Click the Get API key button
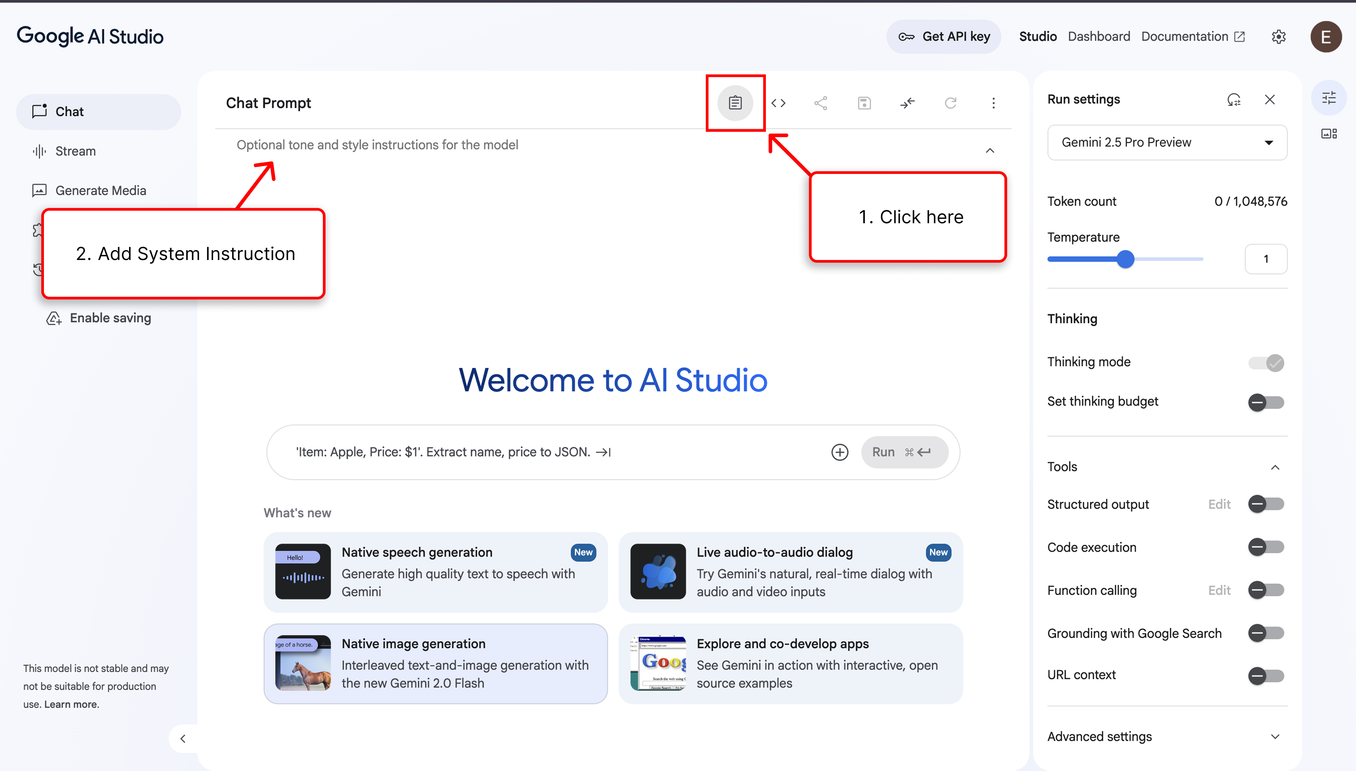1356x771 pixels. [x=944, y=36]
